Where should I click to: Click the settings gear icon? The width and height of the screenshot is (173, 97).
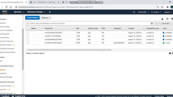(172, 19)
